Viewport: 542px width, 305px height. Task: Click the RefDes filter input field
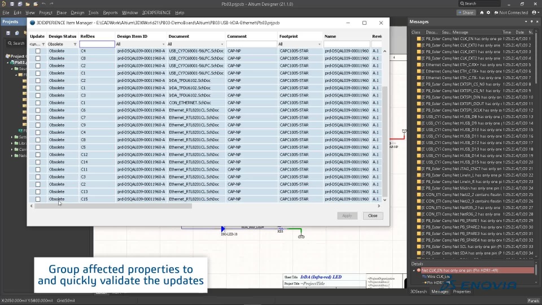tap(97, 44)
